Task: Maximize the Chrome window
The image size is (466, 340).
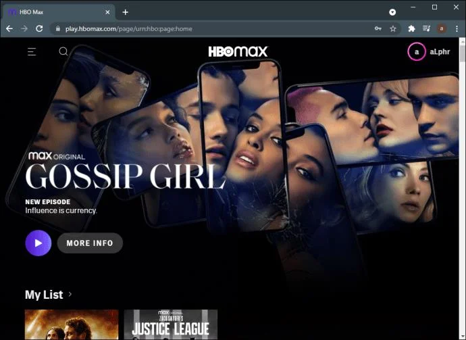Action: point(434,7)
